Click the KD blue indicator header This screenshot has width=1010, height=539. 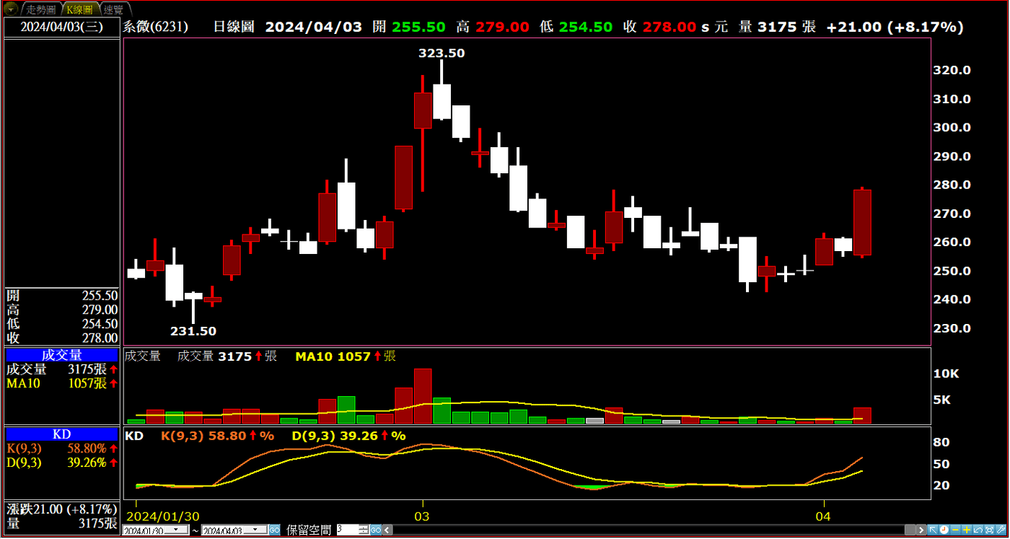62,434
